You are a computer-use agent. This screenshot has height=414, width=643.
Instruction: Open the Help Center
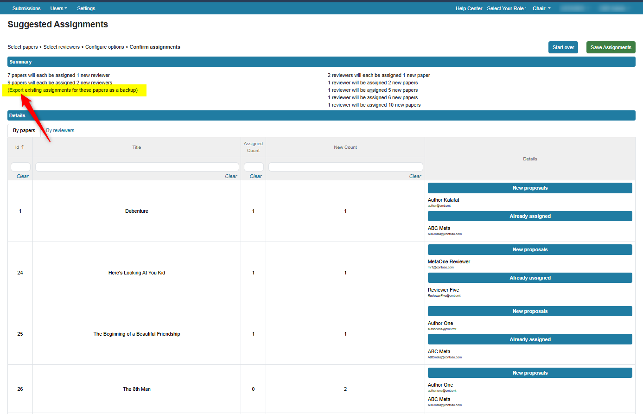pyautogui.click(x=469, y=8)
